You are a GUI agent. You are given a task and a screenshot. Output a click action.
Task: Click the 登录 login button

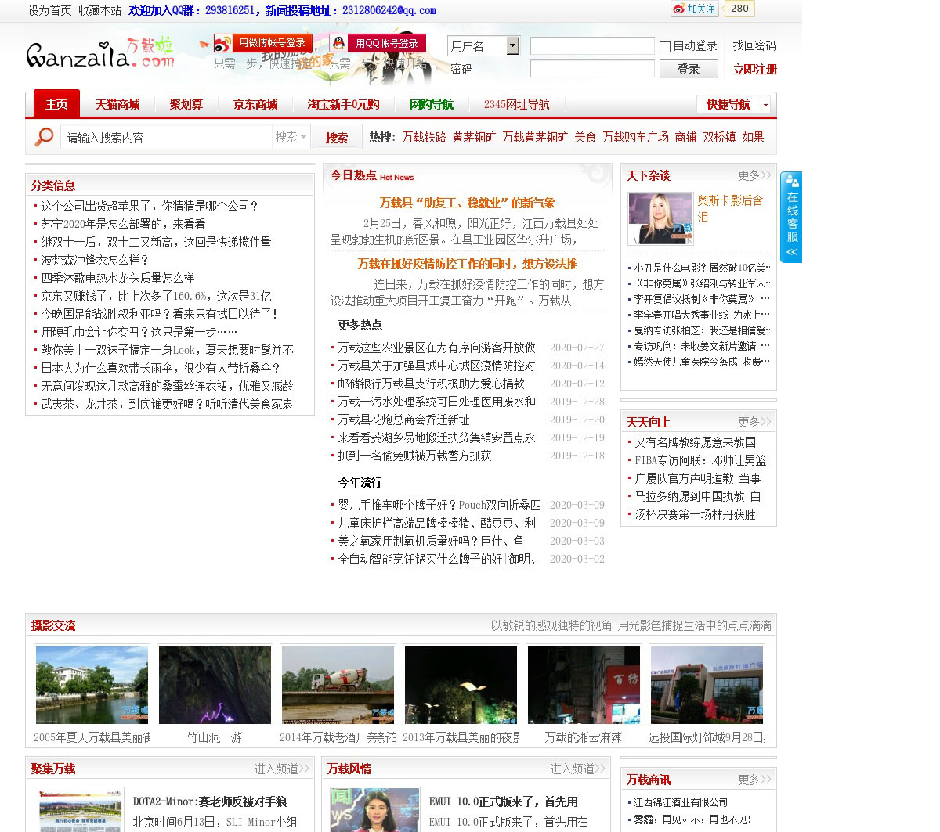(x=688, y=69)
